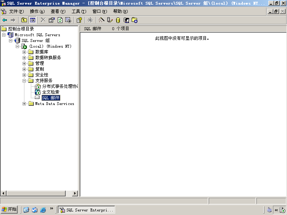Restore the inner console child window
The image size is (287, 215).
pyautogui.click(x=276, y=11)
